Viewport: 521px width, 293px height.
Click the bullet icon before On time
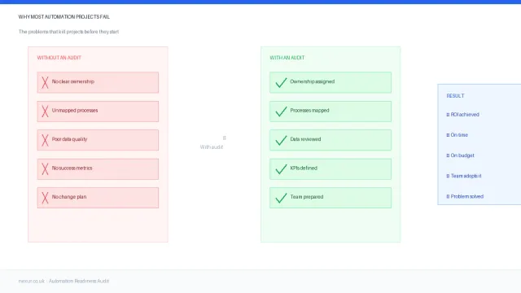pyautogui.click(x=448, y=135)
